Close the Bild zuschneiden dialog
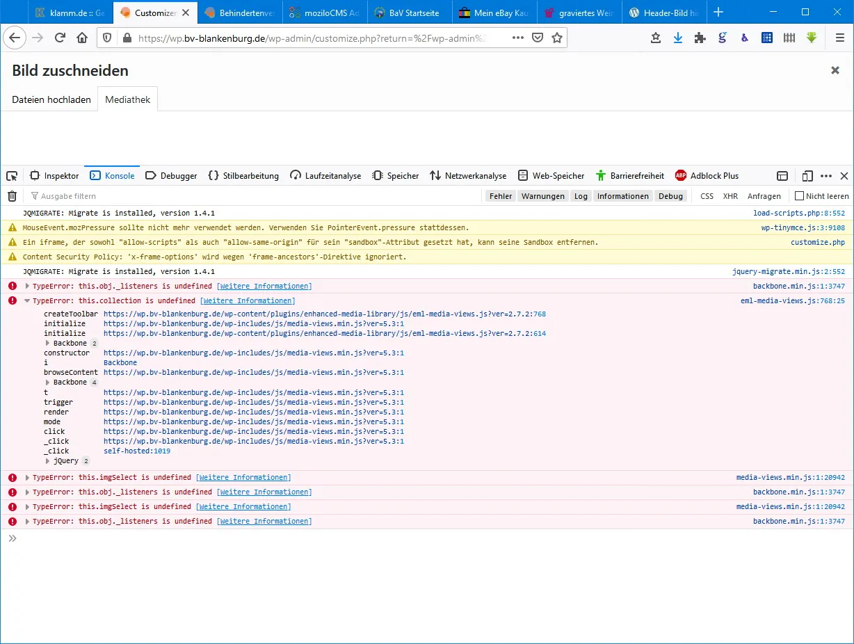The height and width of the screenshot is (644, 854). [x=835, y=70]
